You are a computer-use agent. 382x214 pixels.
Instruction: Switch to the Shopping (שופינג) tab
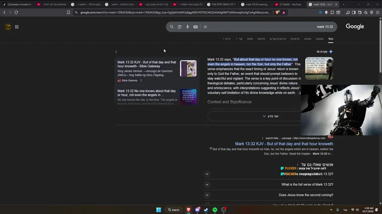[x=308, y=39]
